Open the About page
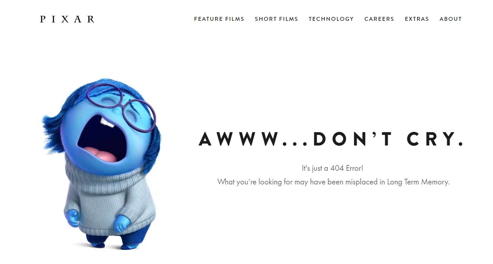This screenshot has width=493, height=264. pos(450,19)
